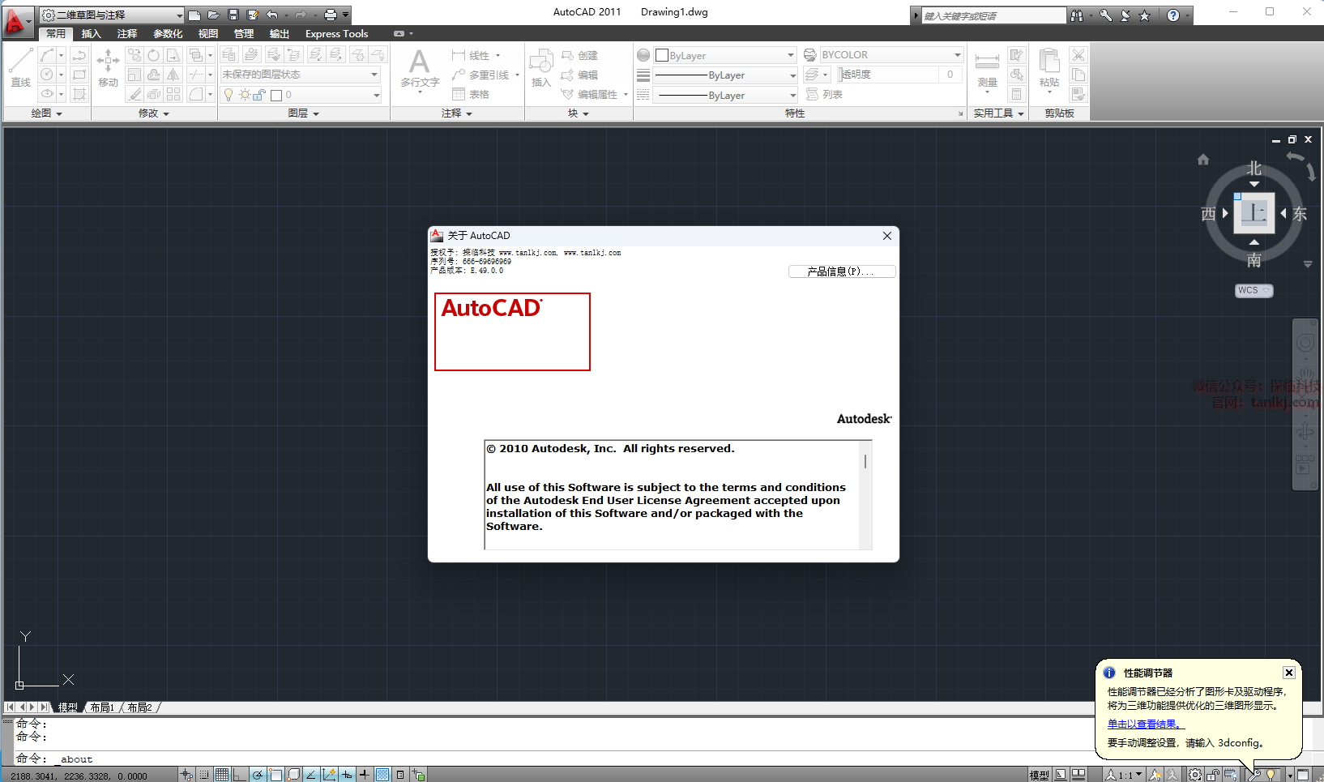Switch to the 布局1 layout tab
This screenshot has width=1324, height=782.
tap(102, 707)
